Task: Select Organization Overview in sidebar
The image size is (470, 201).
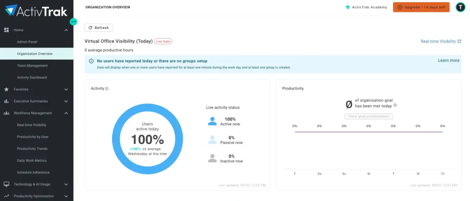Action: [x=36, y=54]
